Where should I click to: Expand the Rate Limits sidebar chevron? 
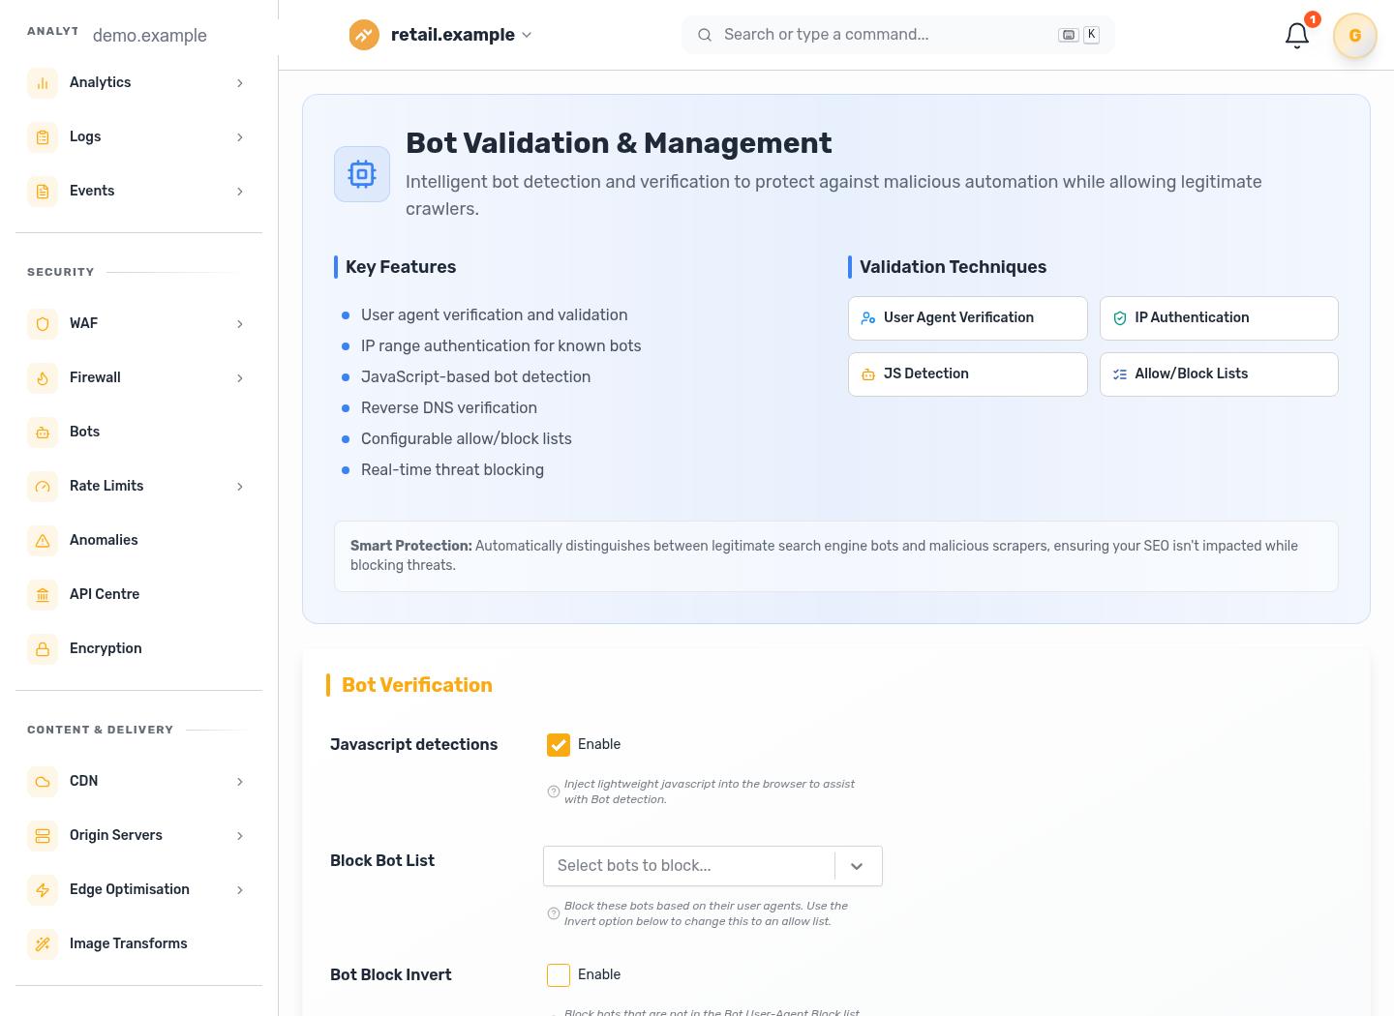click(x=240, y=487)
